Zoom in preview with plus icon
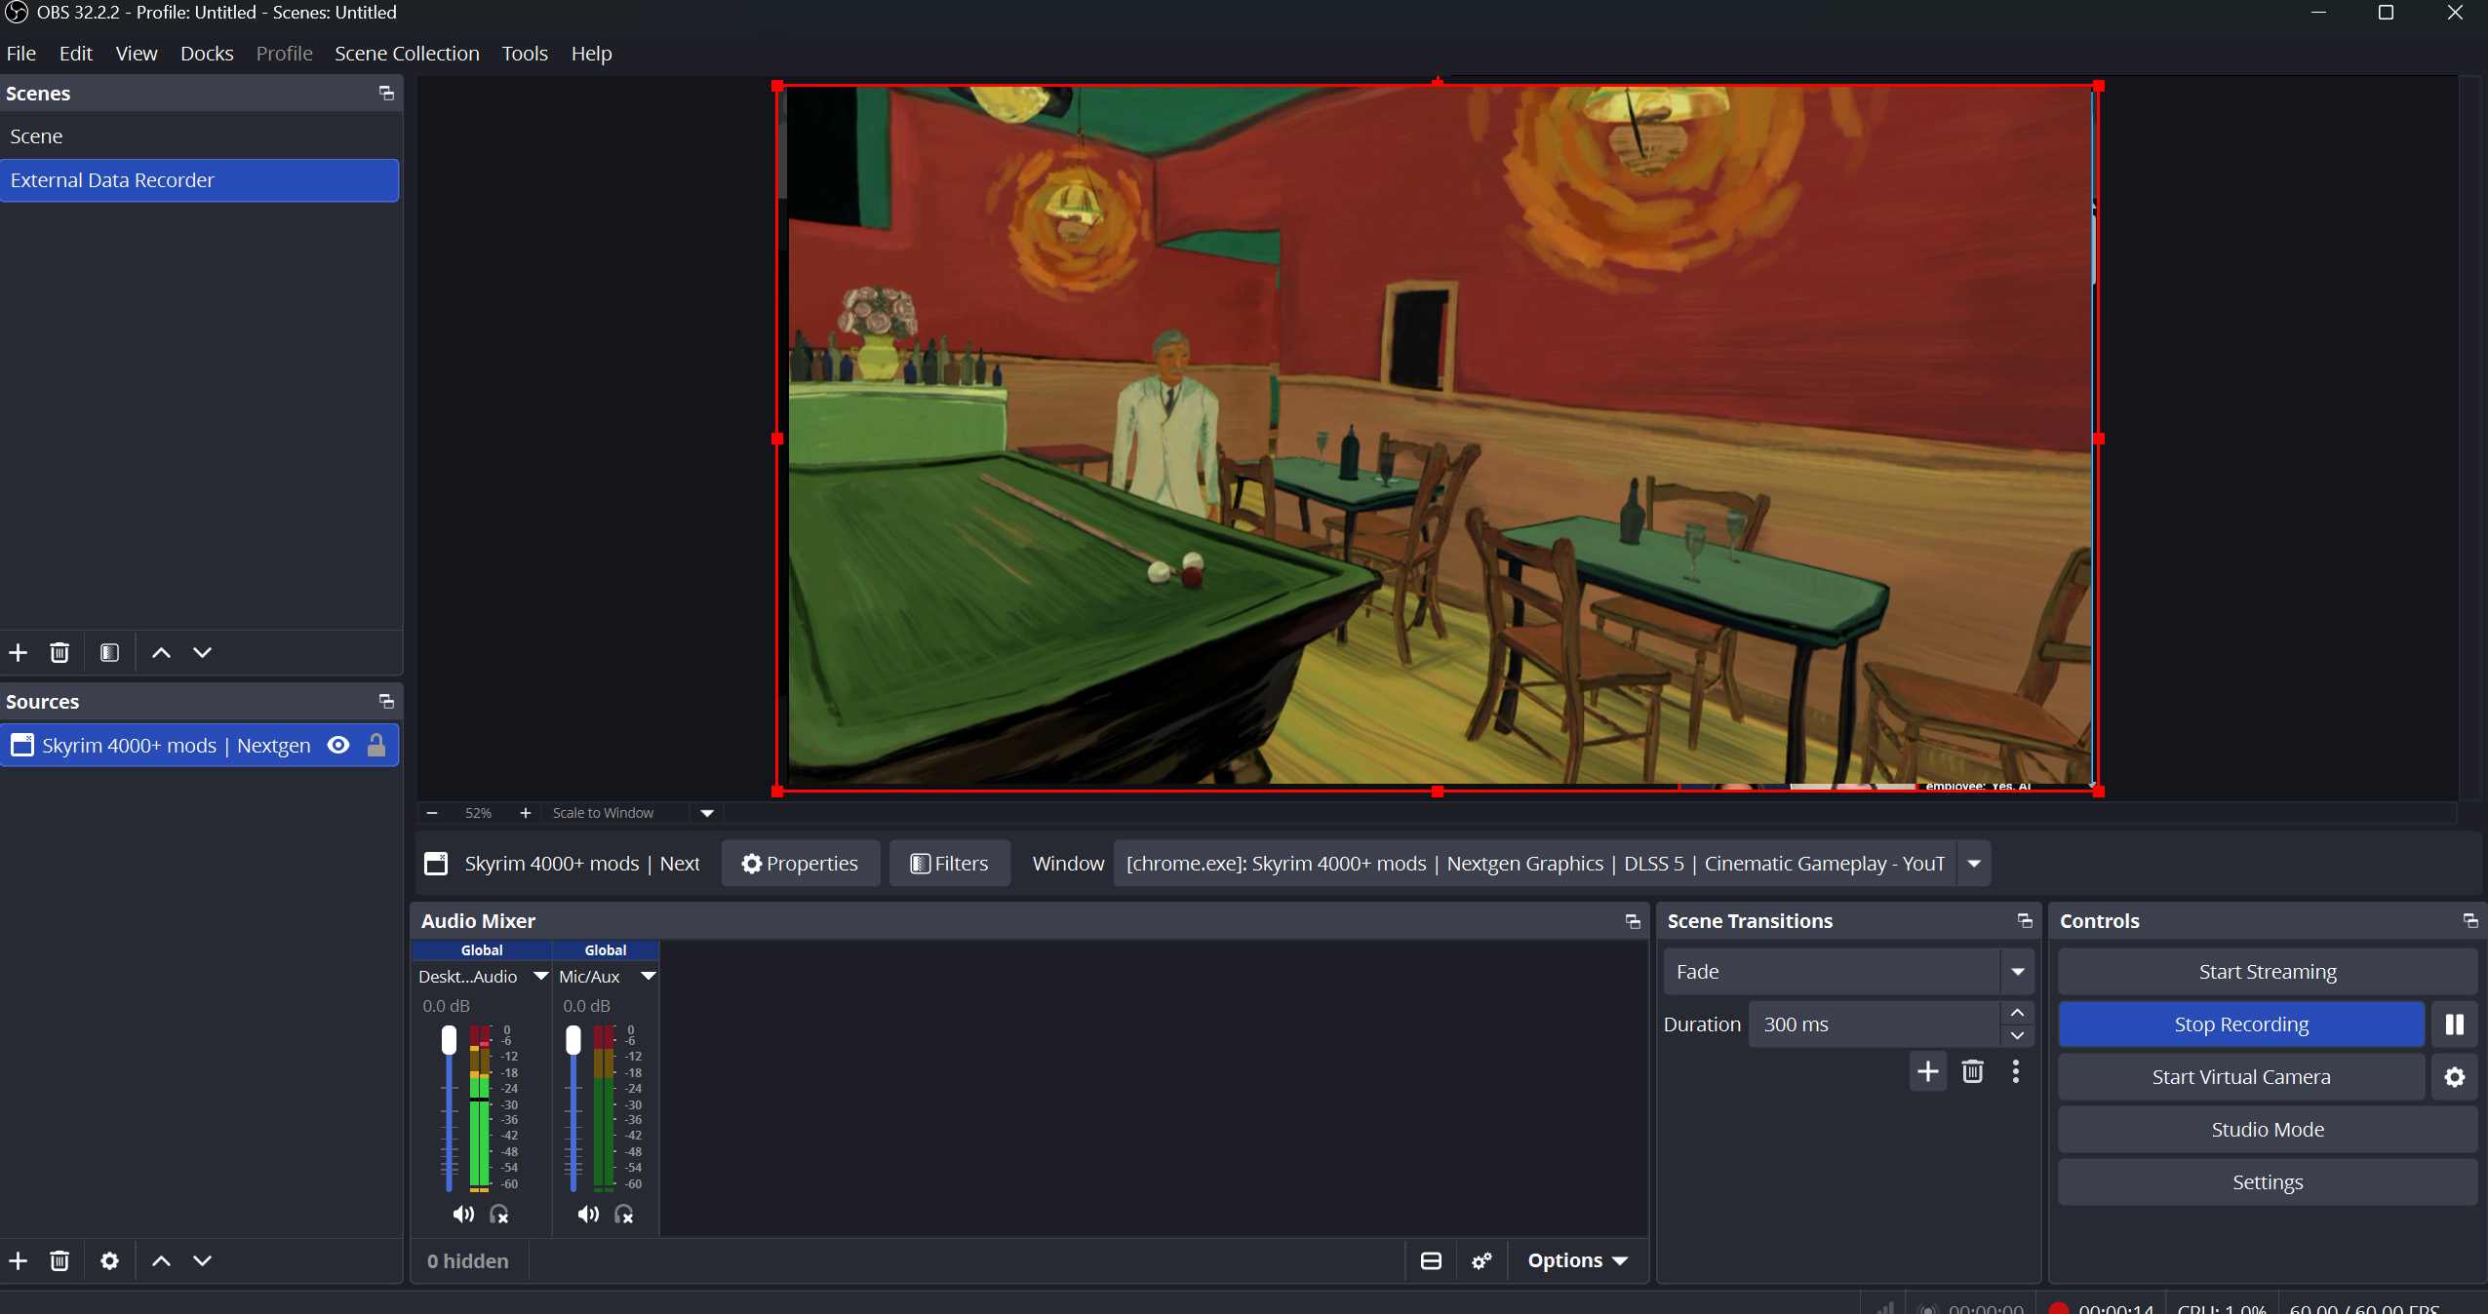The image size is (2488, 1314). point(525,813)
